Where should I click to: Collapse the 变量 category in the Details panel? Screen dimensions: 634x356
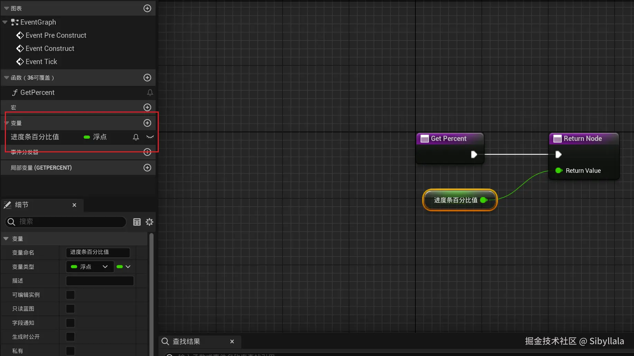(x=6, y=239)
